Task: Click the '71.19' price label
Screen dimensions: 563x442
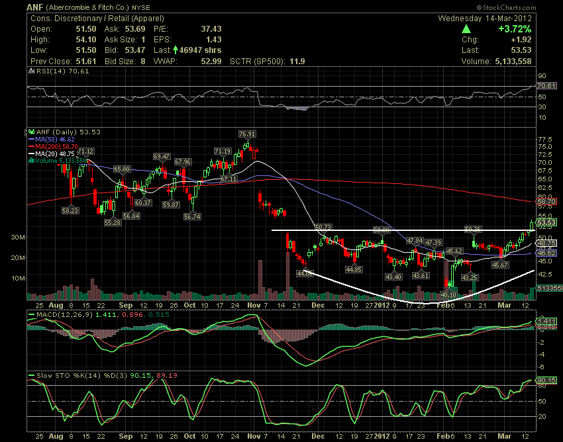Action: 223,152
